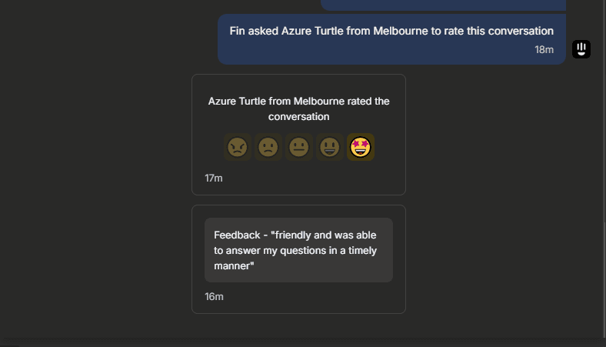Click the 18m timestamp on Fin message
Viewport: 606px width, 347px height.
coord(544,50)
